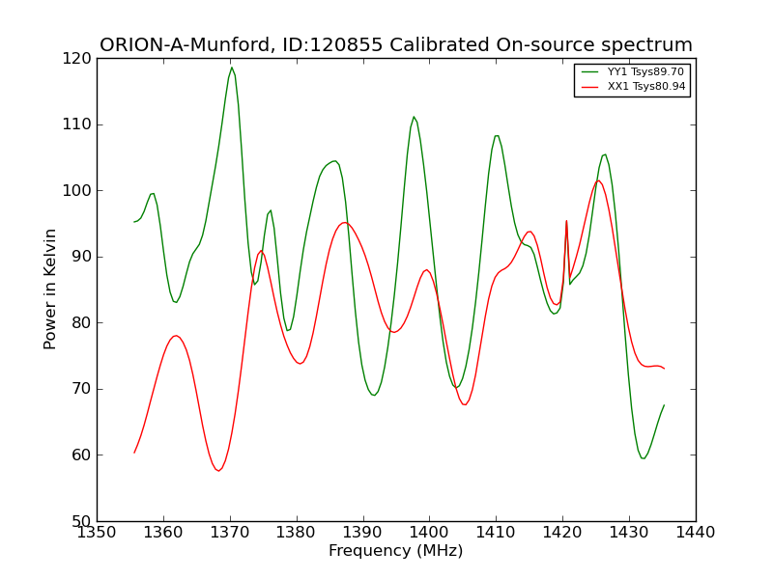
Task: Click the x-axis tick label 1390
Action: [x=363, y=533]
